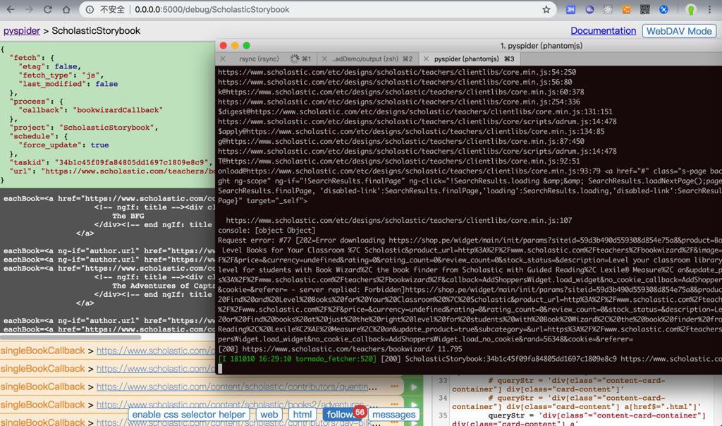722x426 pixels.
Task: Show the html source tab
Action: click(x=302, y=415)
